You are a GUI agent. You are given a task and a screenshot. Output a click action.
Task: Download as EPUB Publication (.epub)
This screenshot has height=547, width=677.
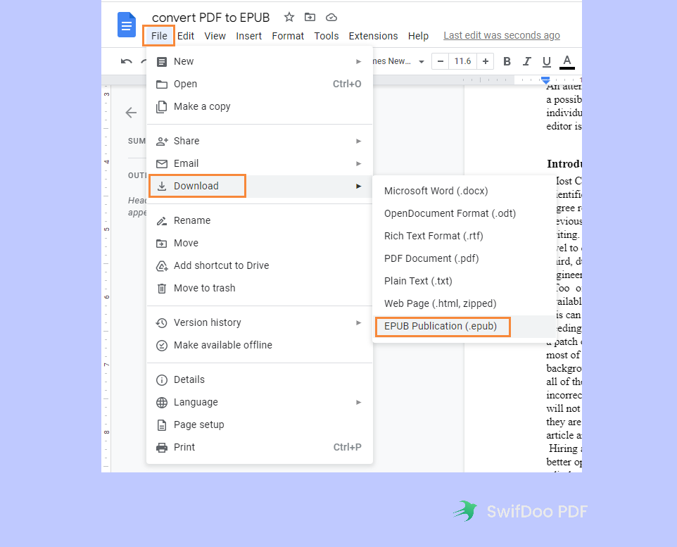click(x=464, y=326)
